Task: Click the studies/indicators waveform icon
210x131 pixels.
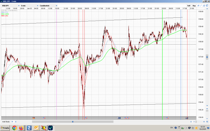Action: click(199, 6)
